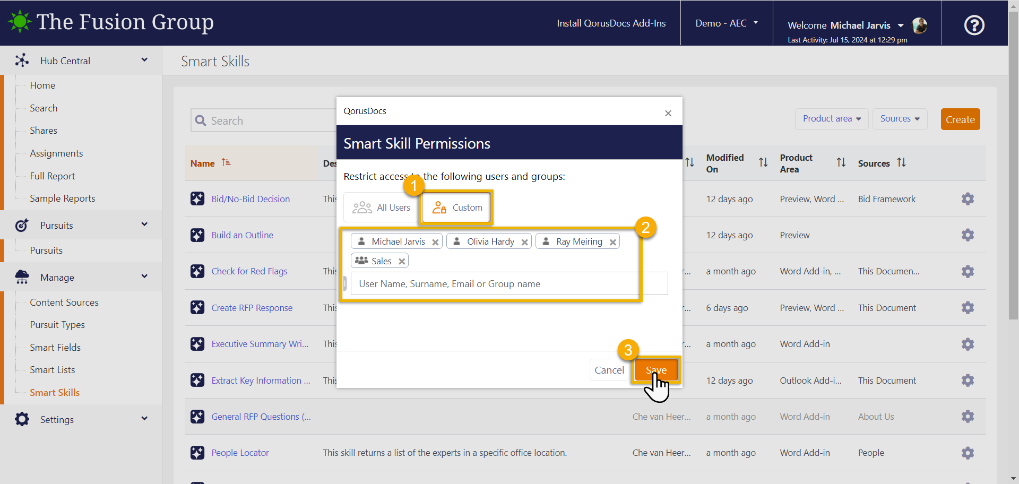
Task: Save the Smart Skill permissions
Action: (x=656, y=370)
